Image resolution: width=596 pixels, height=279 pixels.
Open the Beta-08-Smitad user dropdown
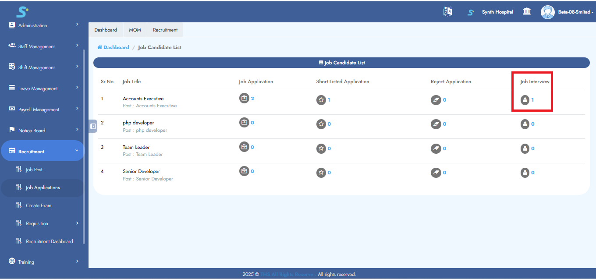568,12
